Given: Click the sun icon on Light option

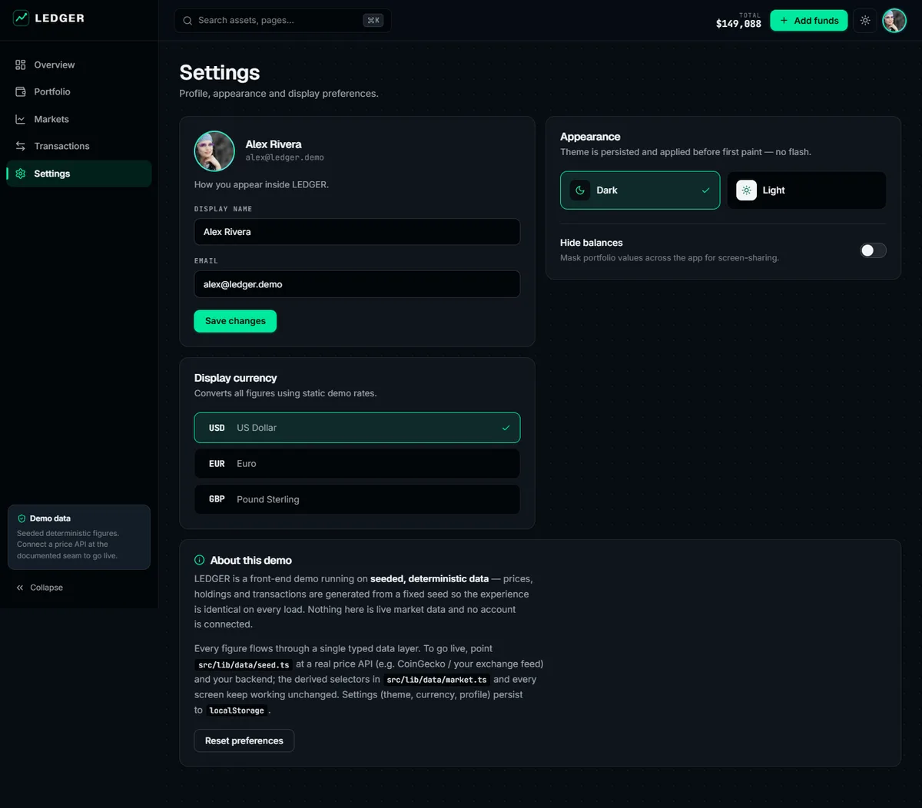Looking at the screenshot, I should tap(746, 190).
